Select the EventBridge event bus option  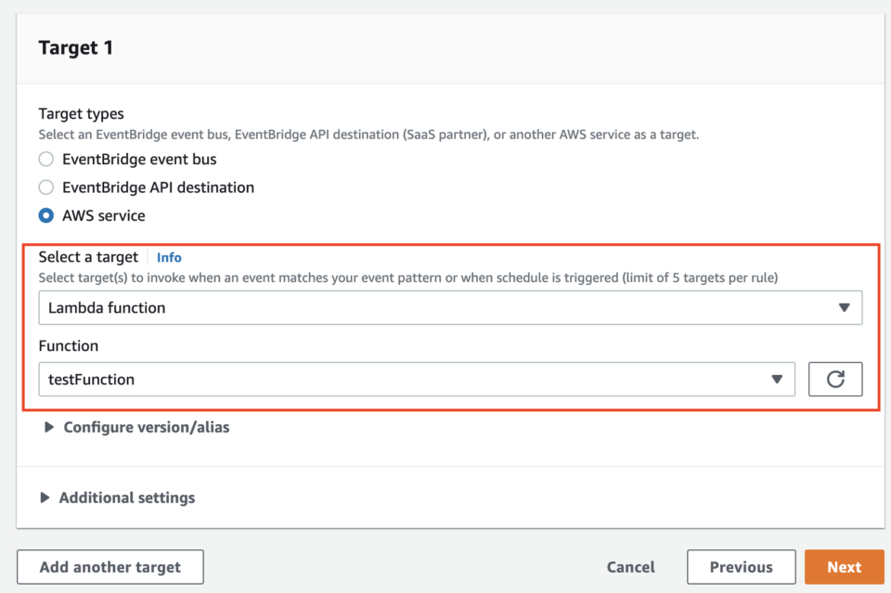coord(45,159)
